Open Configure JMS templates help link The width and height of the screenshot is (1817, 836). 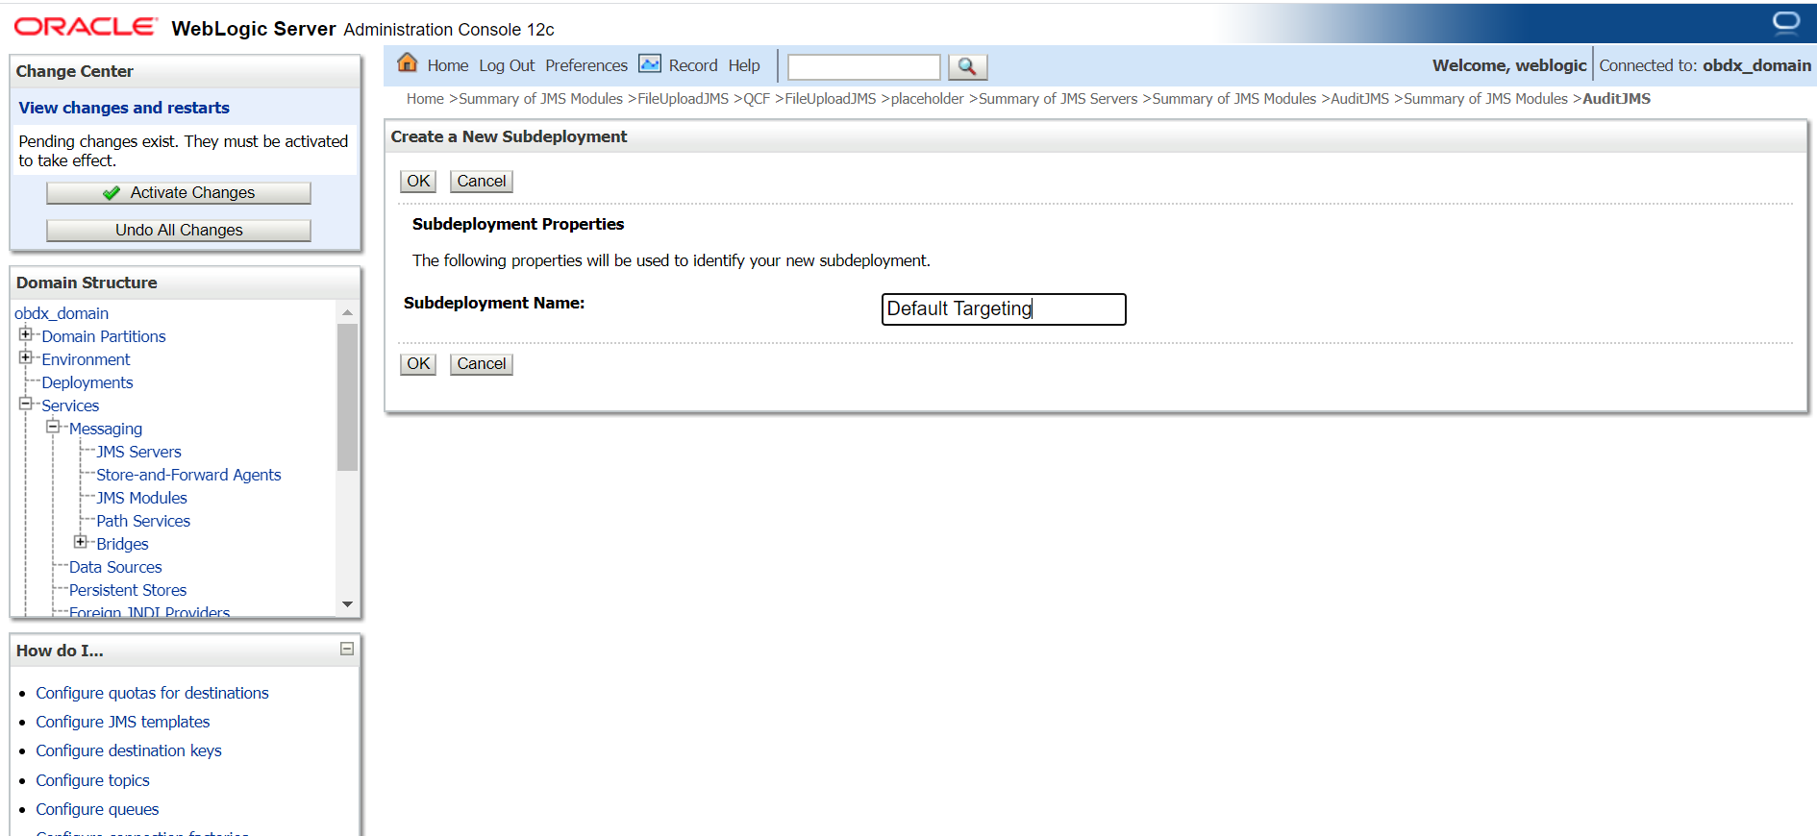pos(123,722)
